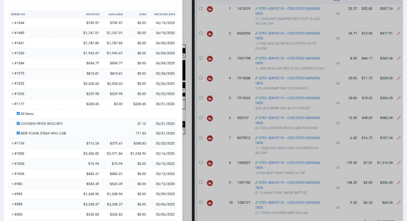Select the $1,234.96 used amount
Image resolution: width=407 pixels, height=221 pixels.
coord(138,154)
